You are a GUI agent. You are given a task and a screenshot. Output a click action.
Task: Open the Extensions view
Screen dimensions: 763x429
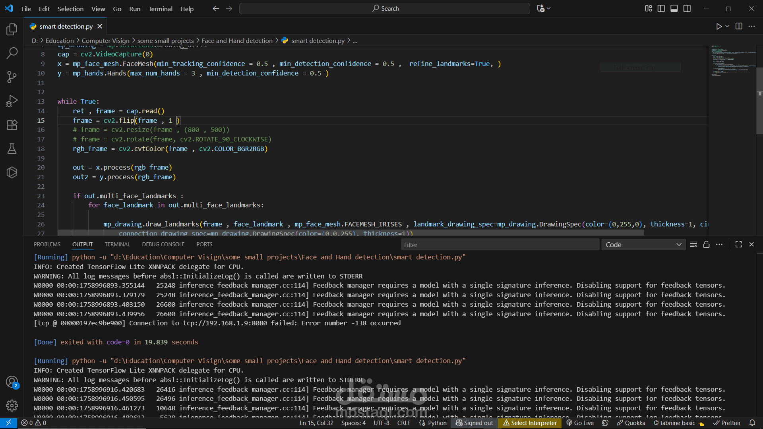[12, 125]
